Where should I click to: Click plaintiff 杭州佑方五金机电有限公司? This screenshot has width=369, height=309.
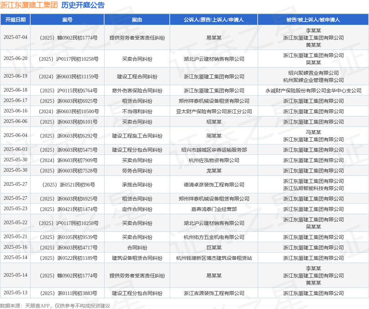pos(214,237)
